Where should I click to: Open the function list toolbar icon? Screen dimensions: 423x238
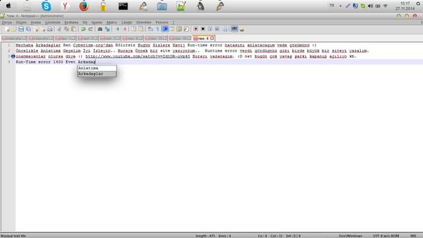186,29
